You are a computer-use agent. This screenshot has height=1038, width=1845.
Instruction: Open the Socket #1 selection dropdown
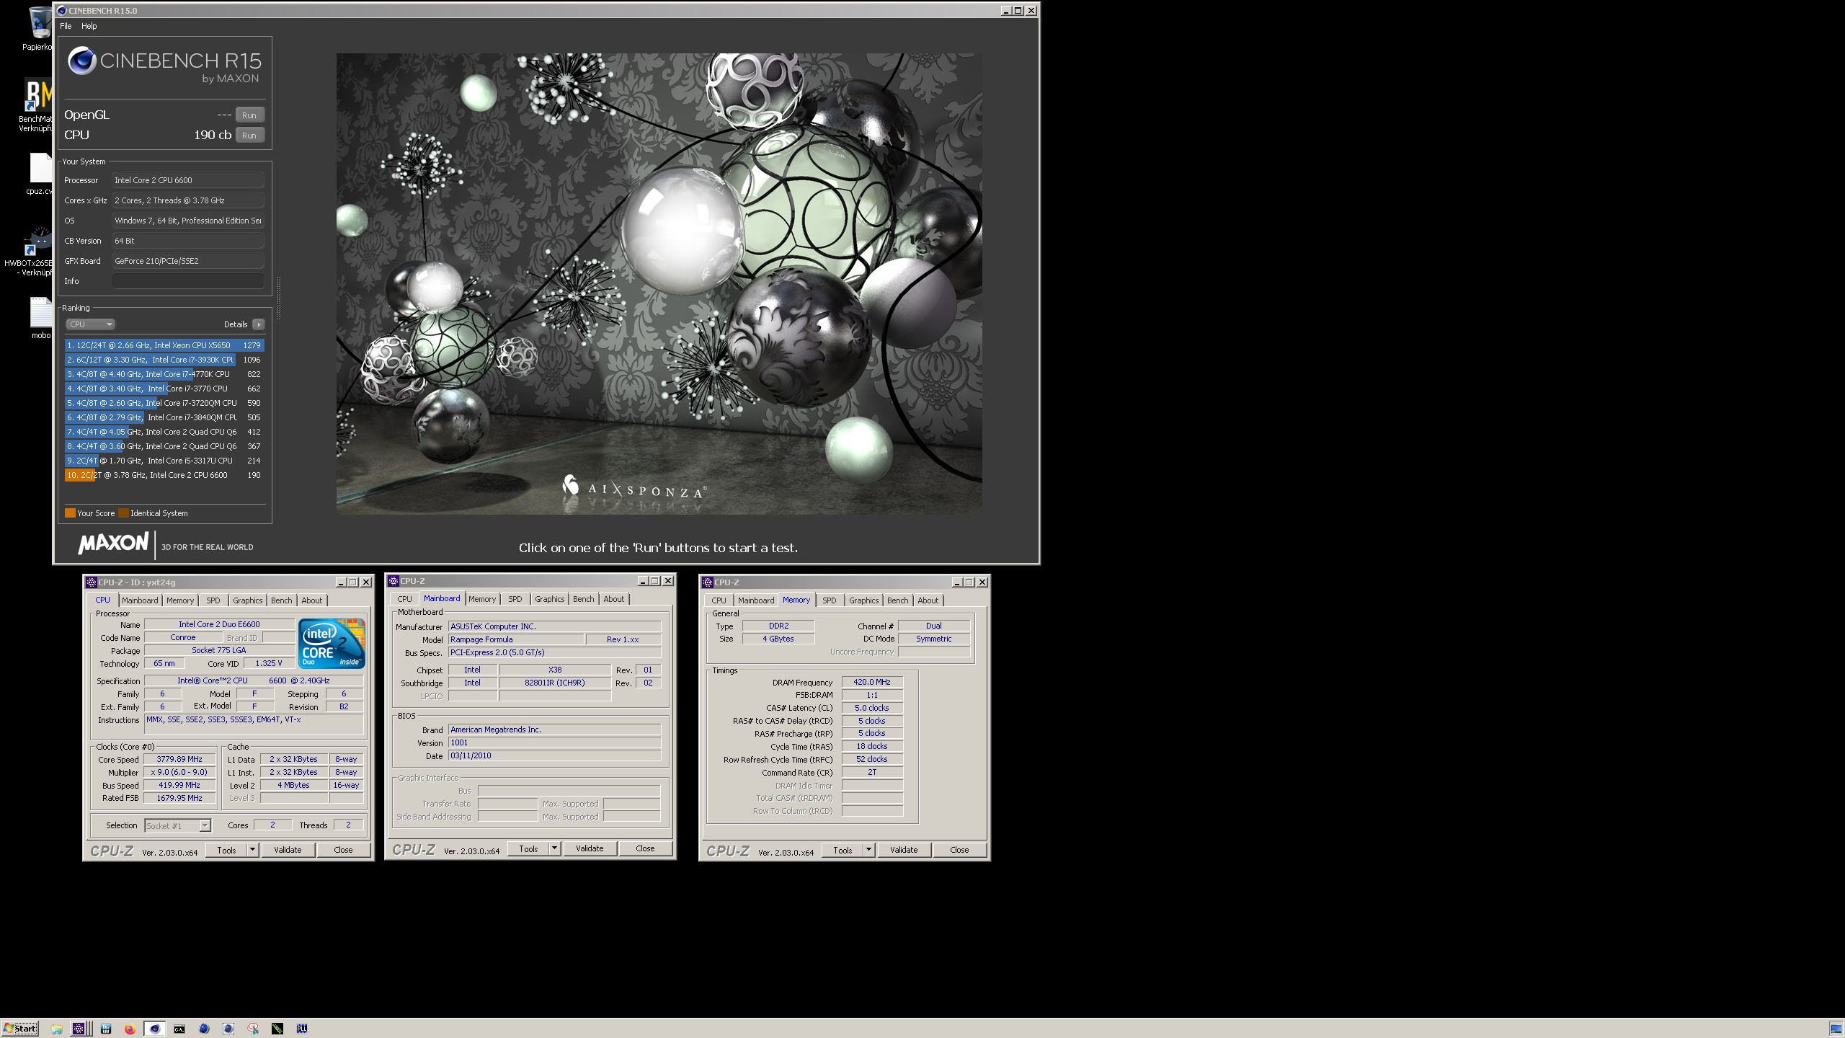(x=177, y=826)
